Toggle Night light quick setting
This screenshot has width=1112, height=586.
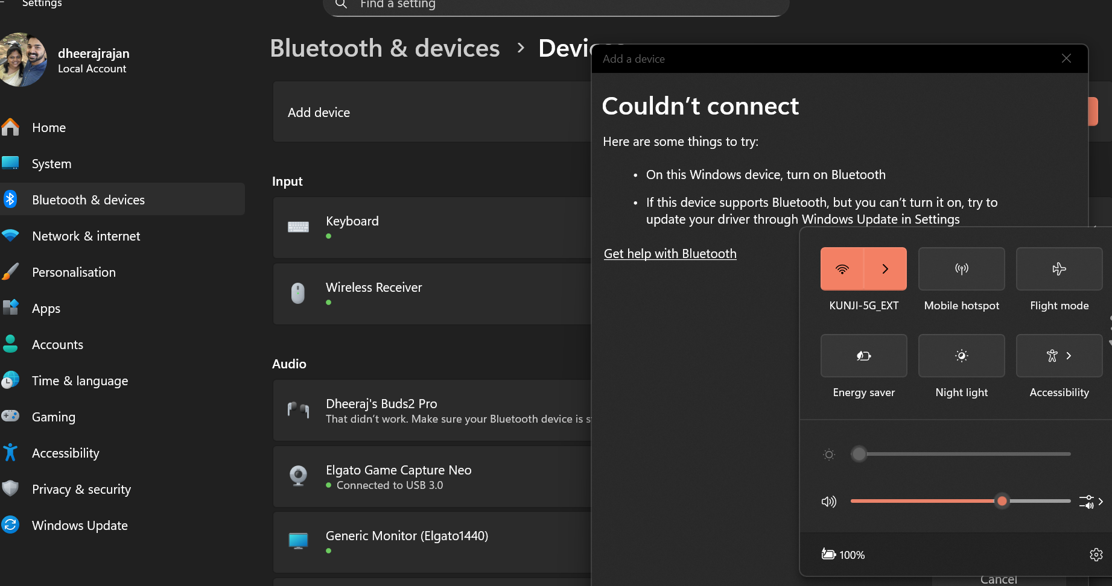[x=962, y=356]
